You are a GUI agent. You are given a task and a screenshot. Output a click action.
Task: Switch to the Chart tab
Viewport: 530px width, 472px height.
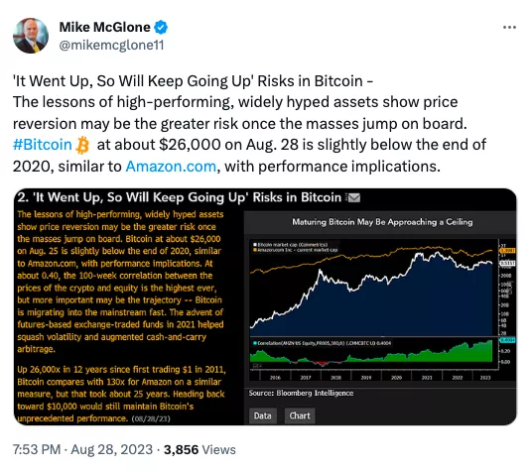point(300,415)
